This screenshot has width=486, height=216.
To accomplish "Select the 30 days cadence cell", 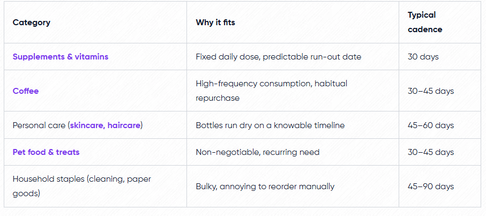I will [440, 57].
